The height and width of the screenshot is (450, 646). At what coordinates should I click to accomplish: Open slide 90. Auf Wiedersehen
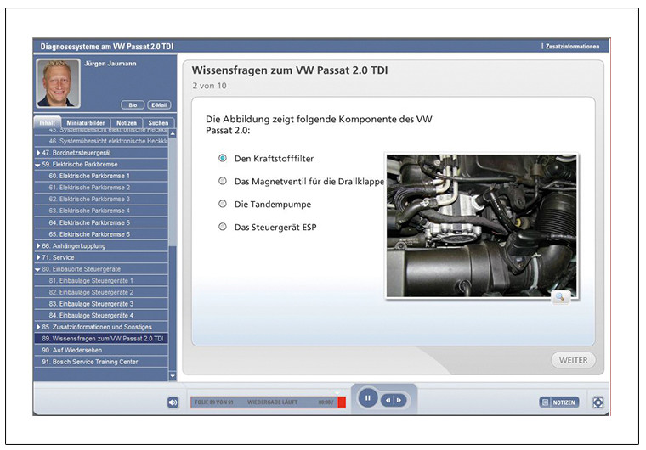(101, 350)
